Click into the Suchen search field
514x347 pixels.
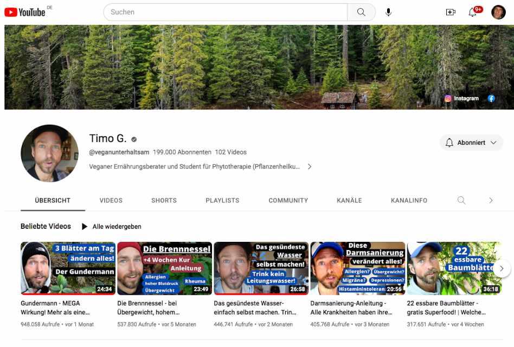coord(225,12)
